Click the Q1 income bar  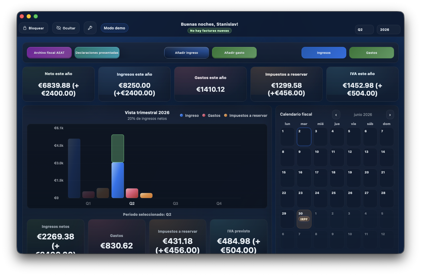pyautogui.click(x=74, y=168)
